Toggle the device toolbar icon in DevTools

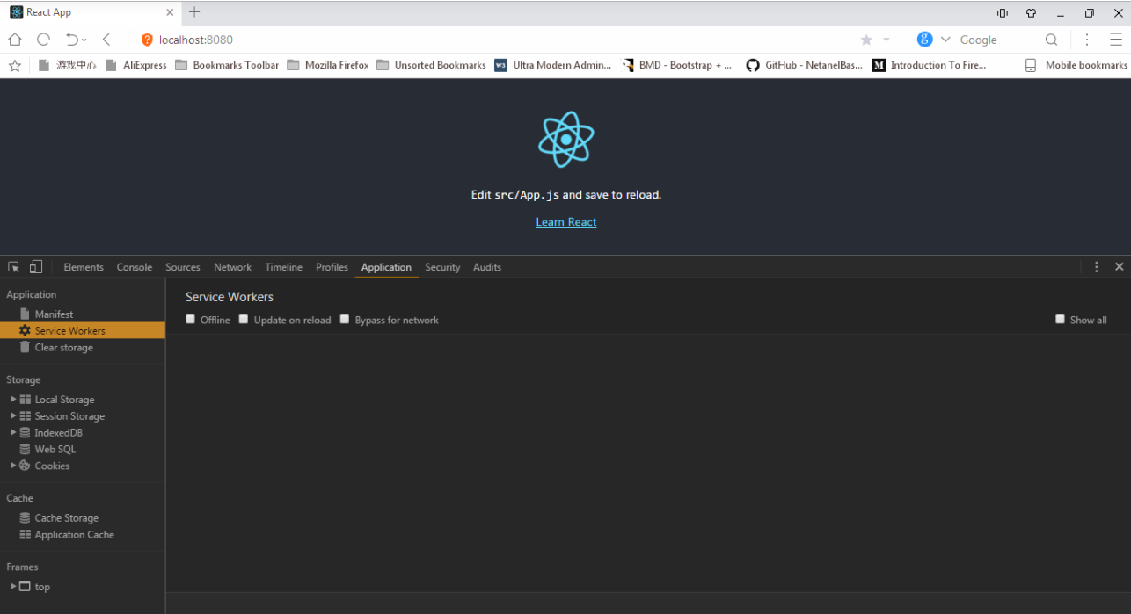point(36,267)
